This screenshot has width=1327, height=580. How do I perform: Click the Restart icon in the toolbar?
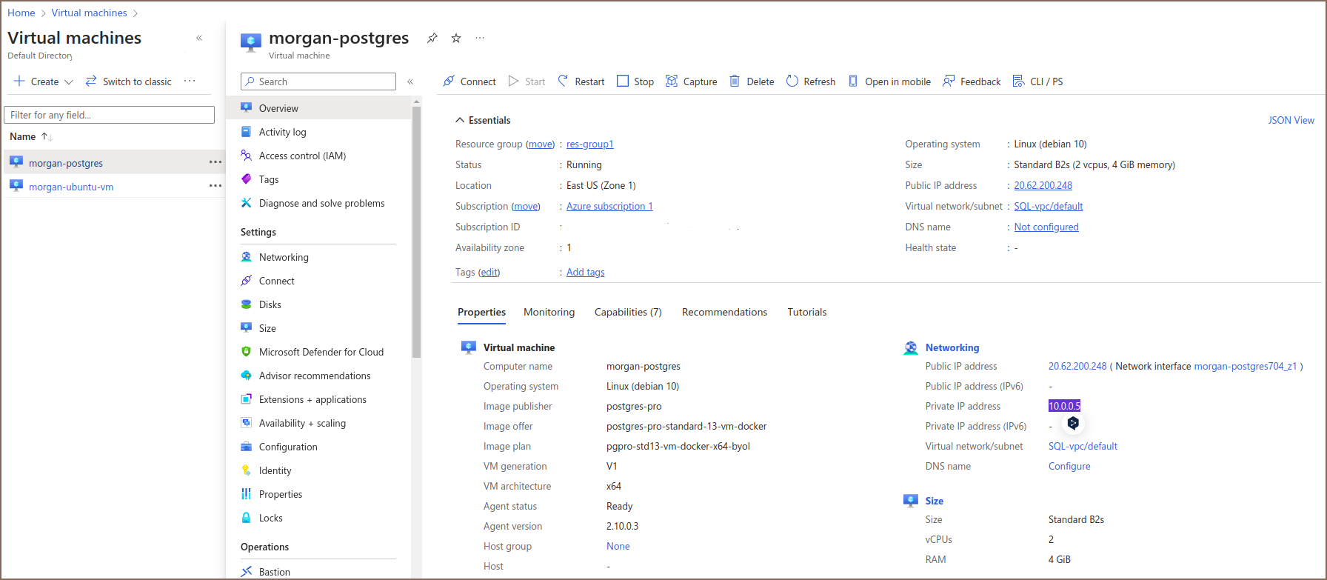[564, 81]
